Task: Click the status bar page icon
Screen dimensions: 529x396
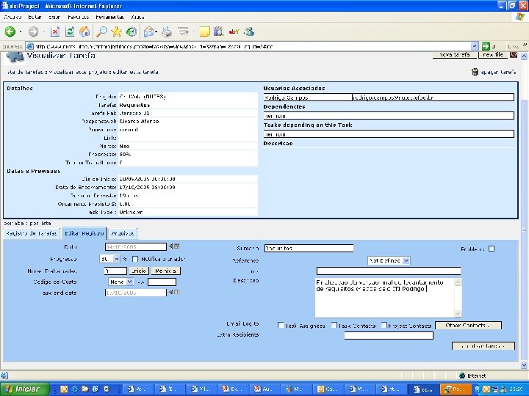Action: (4, 375)
